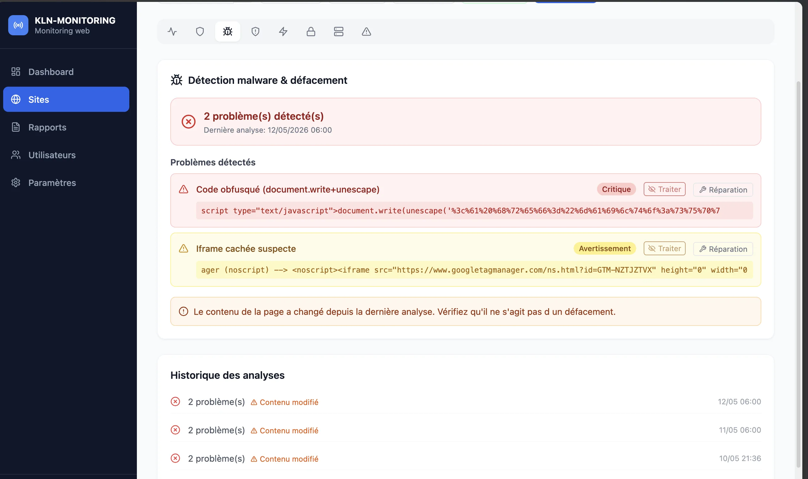Click history error icon for 10/05 21:36
Image resolution: width=808 pixels, height=479 pixels.
point(175,458)
